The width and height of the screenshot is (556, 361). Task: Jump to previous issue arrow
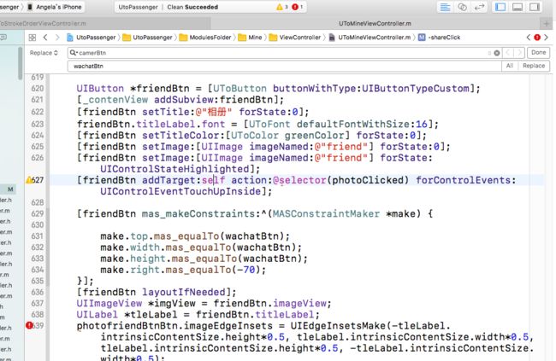529,38
